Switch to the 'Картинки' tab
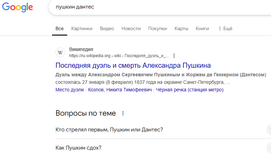Screen dimensions: 271x155 82,28
